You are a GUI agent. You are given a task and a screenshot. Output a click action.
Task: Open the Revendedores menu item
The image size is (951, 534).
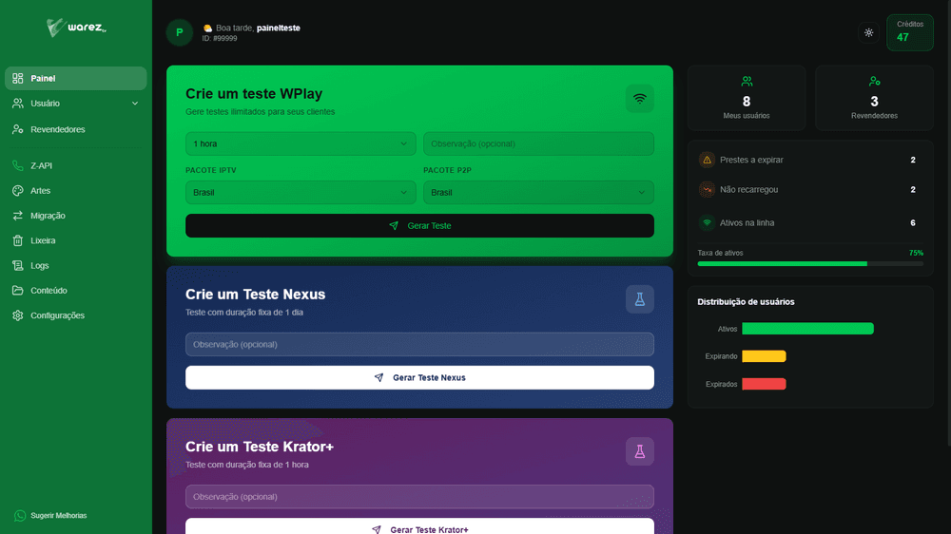coord(76,129)
